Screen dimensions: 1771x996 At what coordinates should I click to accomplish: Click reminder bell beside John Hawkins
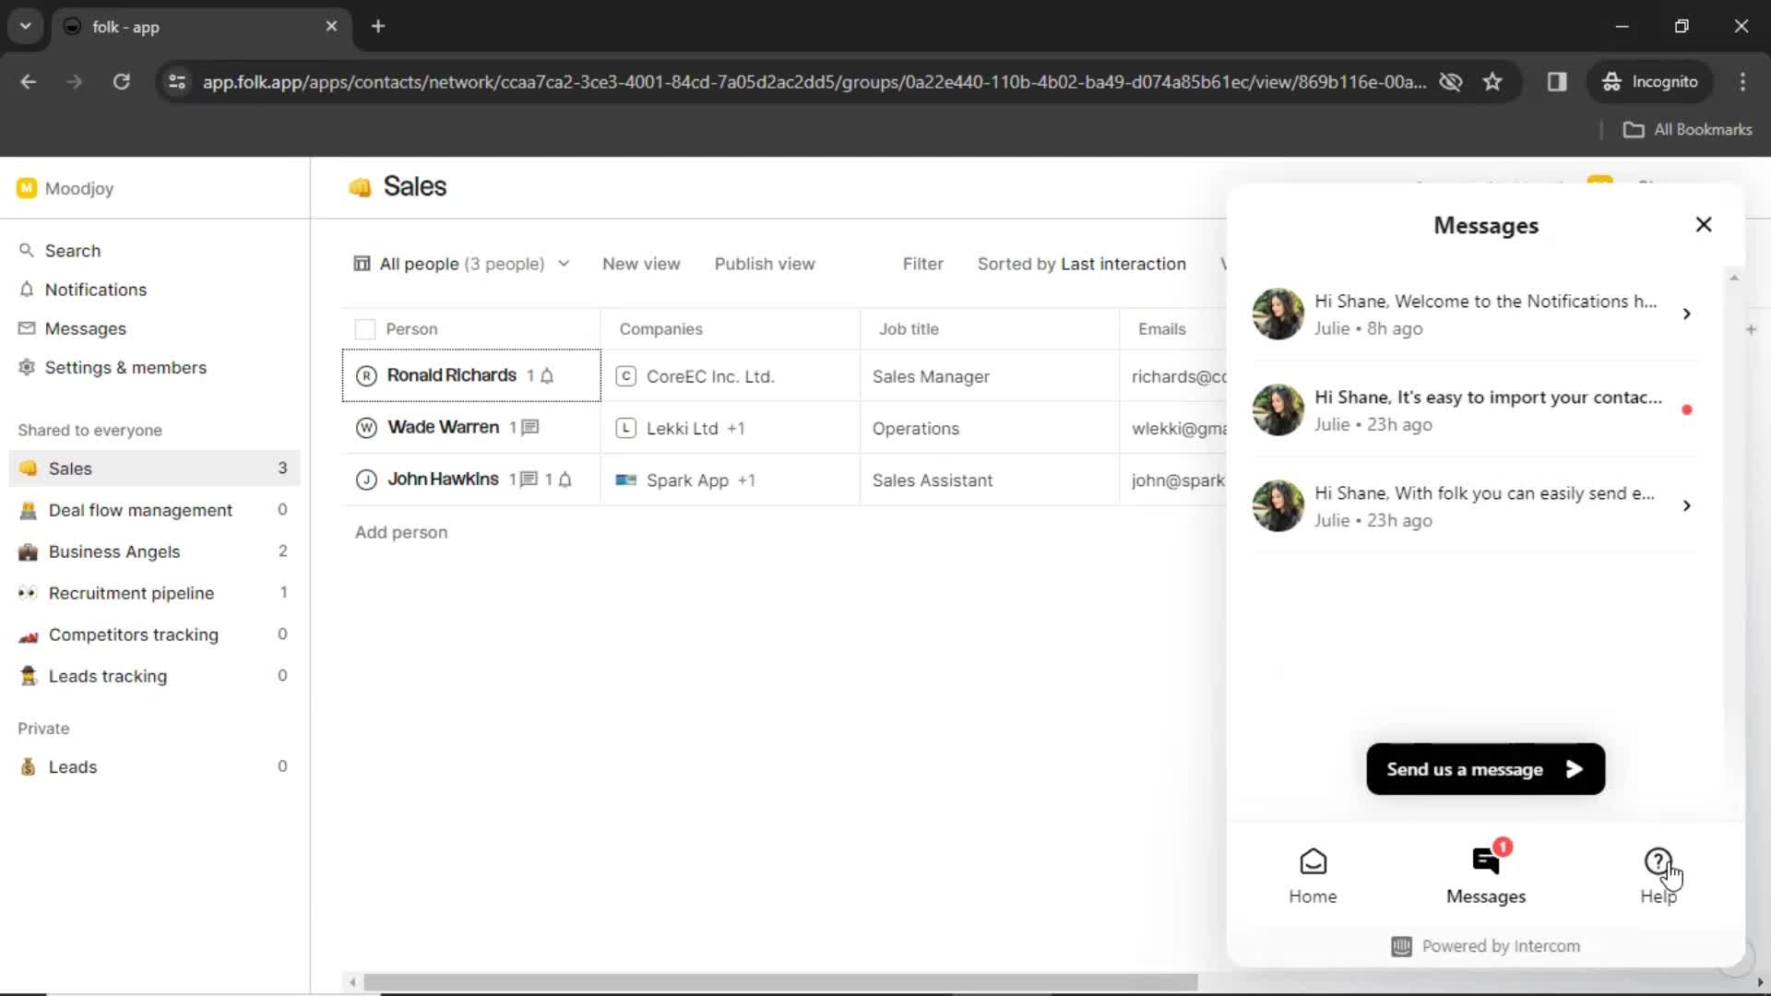click(565, 479)
